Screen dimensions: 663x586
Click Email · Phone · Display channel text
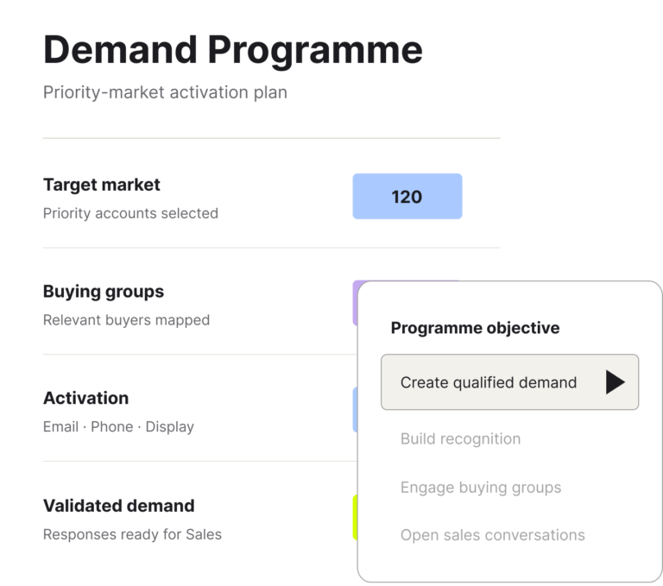(x=118, y=426)
